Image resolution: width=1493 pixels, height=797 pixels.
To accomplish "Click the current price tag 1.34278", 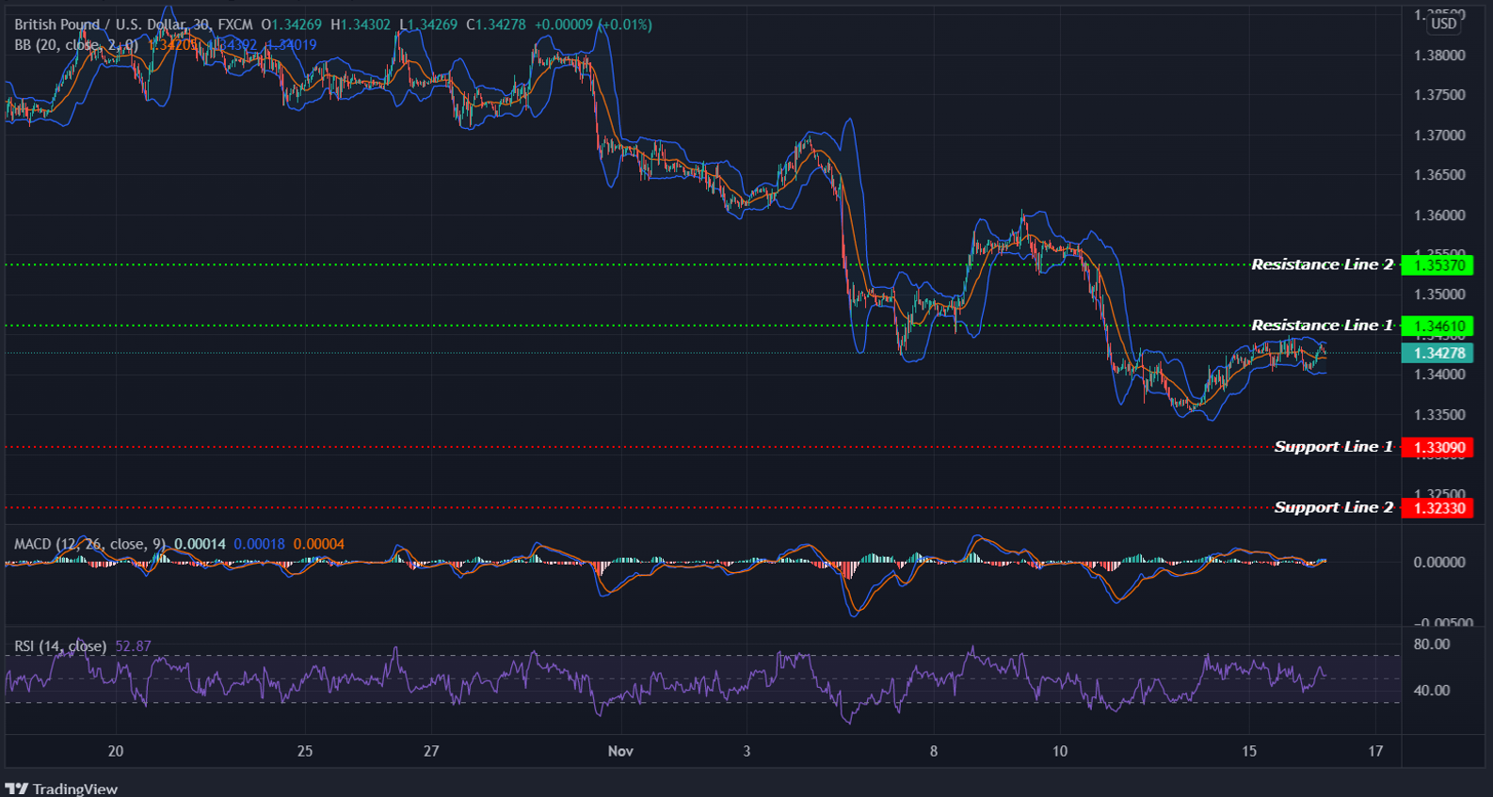I will tap(1437, 353).
